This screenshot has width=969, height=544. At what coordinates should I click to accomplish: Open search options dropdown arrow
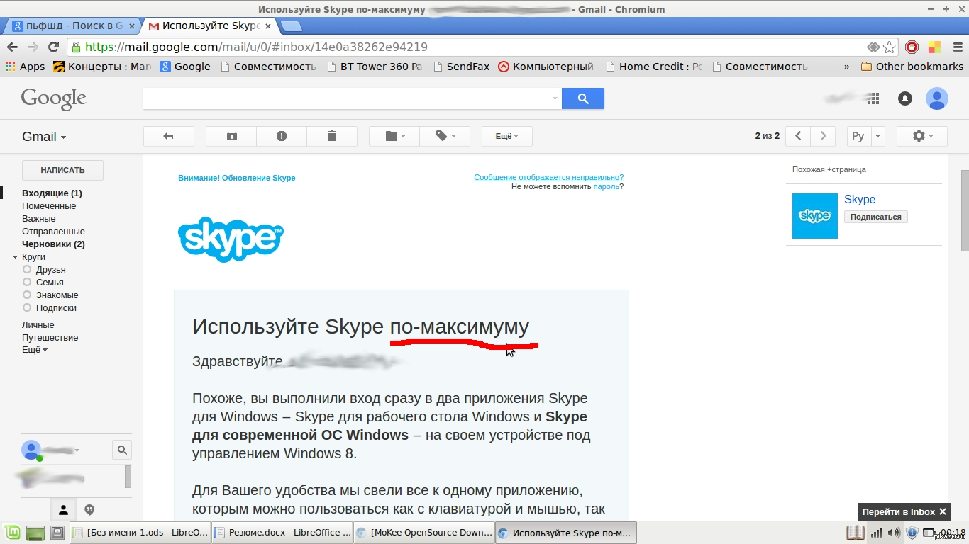pos(555,98)
